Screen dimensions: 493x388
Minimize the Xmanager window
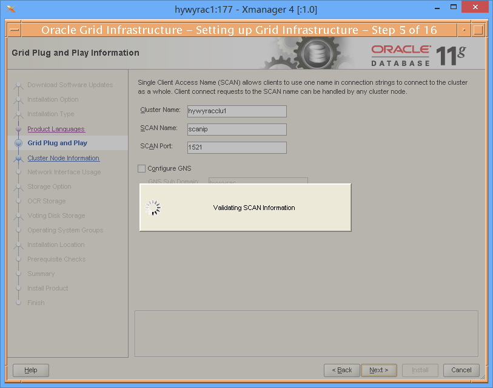click(437, 7)
